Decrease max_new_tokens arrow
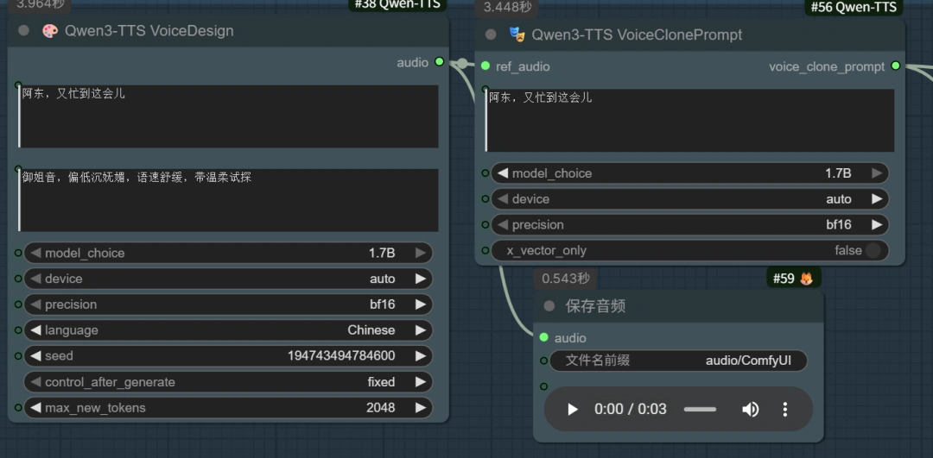 click(x=35, y=407)
